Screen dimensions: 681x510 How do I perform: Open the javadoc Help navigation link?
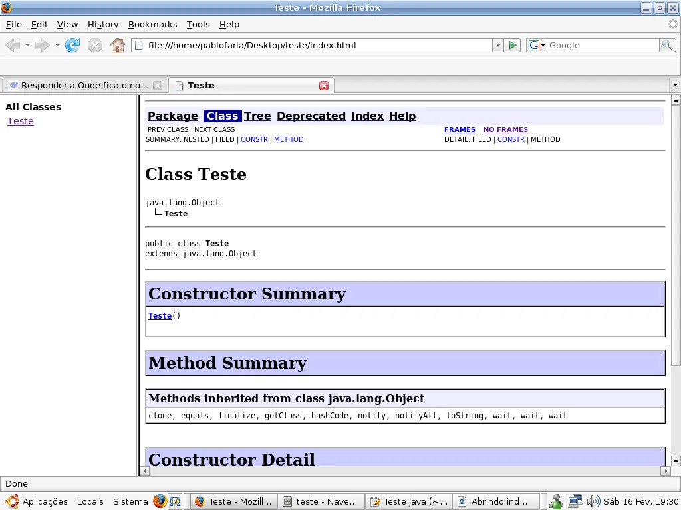pyautogui.click(x=402, y=116)
